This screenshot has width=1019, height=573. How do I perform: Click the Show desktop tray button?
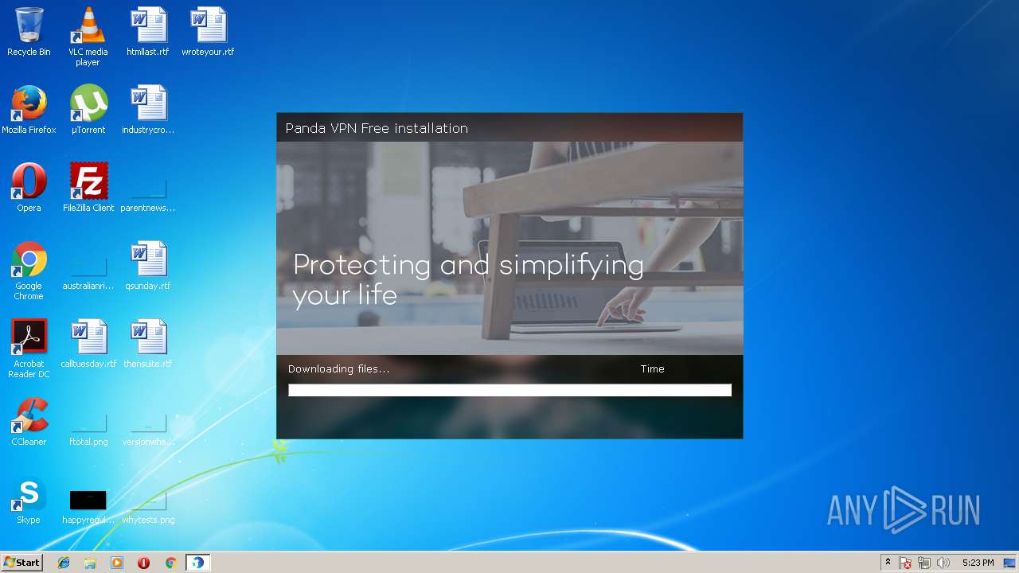1009,563
